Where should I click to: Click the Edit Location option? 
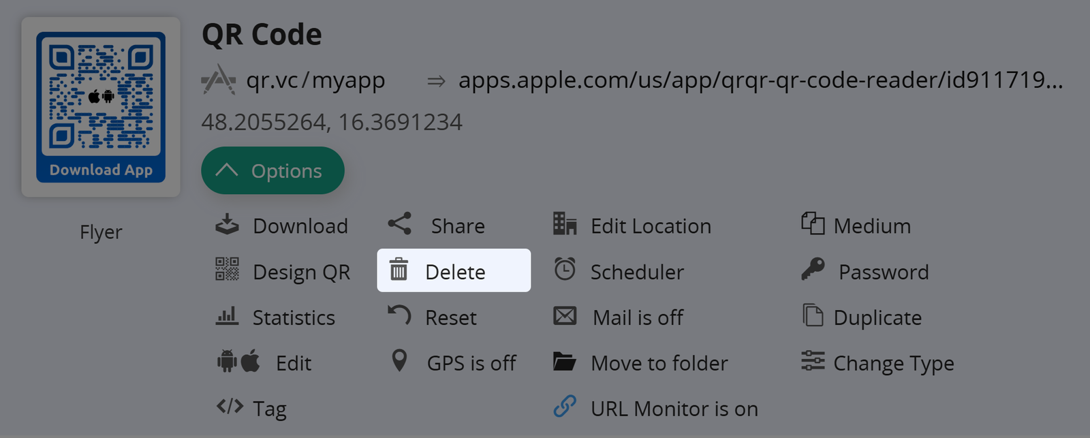click(650, 226)
